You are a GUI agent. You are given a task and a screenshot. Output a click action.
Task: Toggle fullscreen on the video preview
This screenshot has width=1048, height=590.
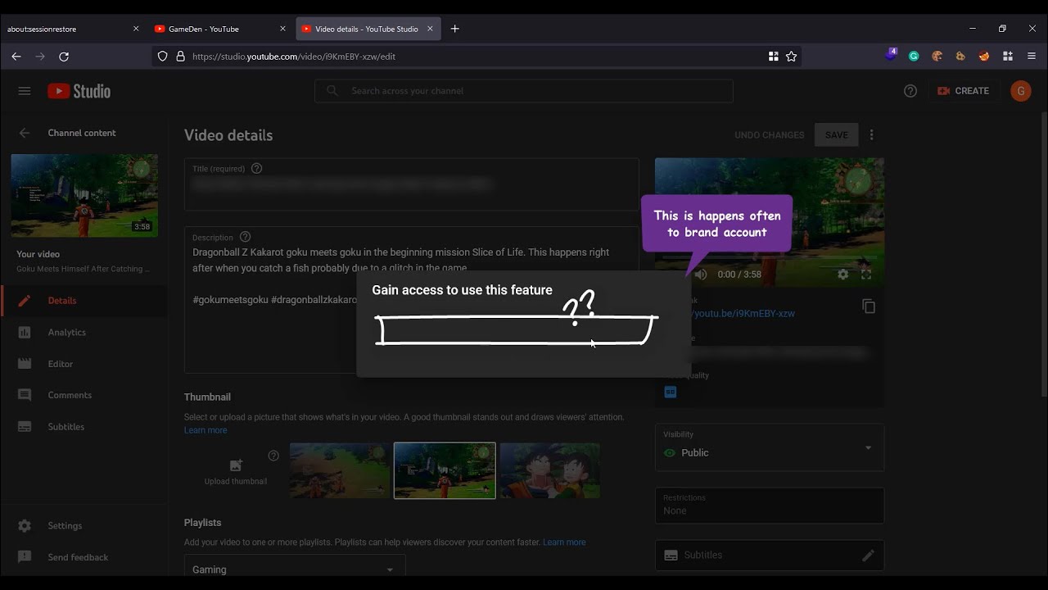tap(866, 275)
